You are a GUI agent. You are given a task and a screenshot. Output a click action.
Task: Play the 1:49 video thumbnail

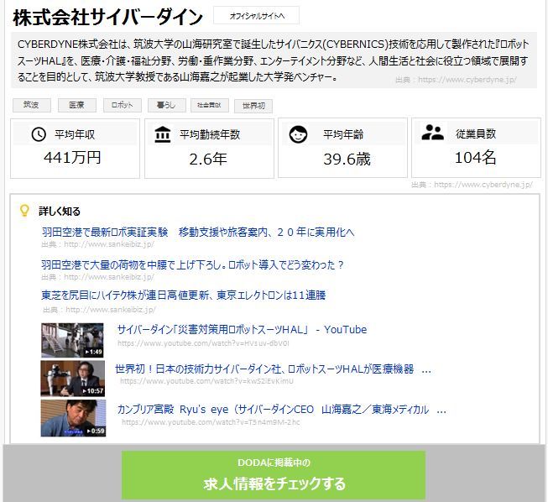72,340
